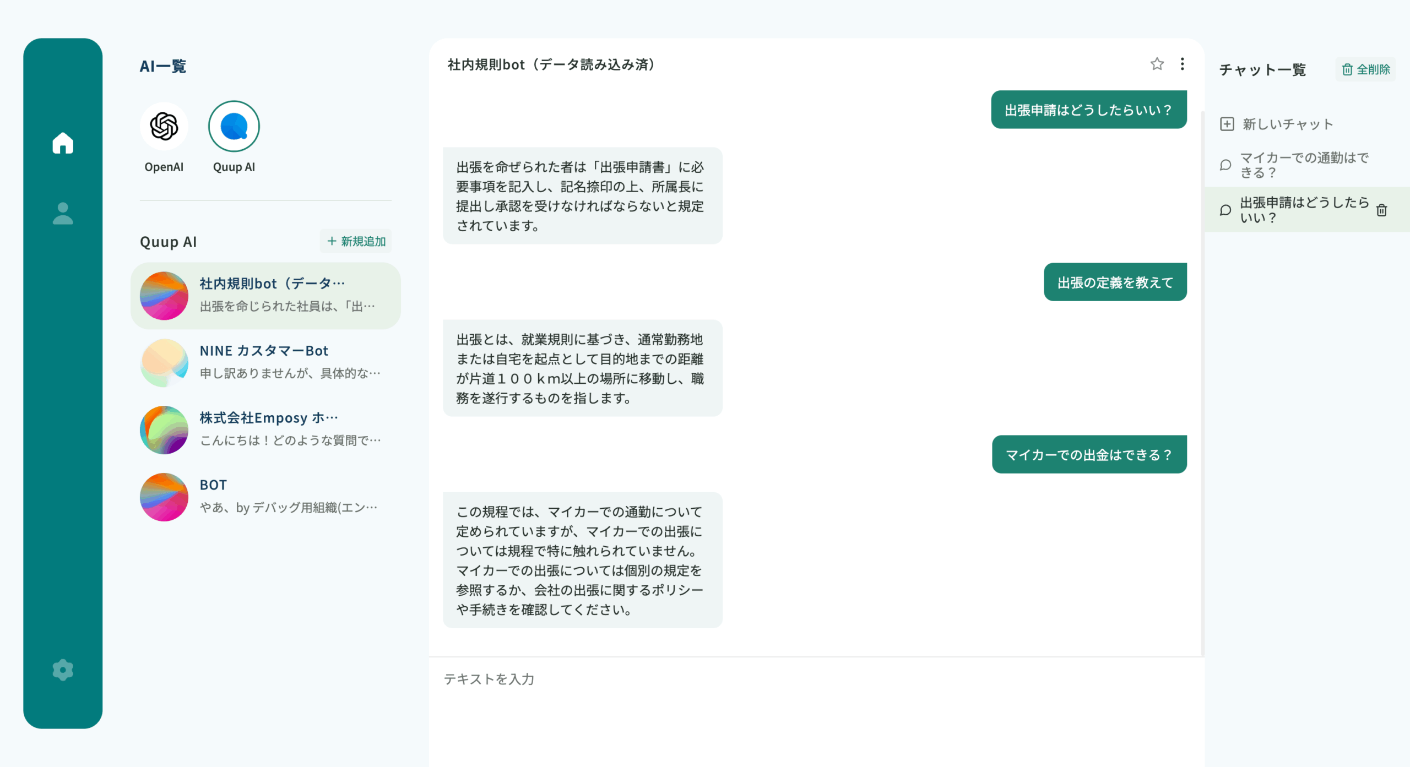
Task: Toggle the favorite star for this bot
Action: pyautogui.click(x=1157, y=64)
